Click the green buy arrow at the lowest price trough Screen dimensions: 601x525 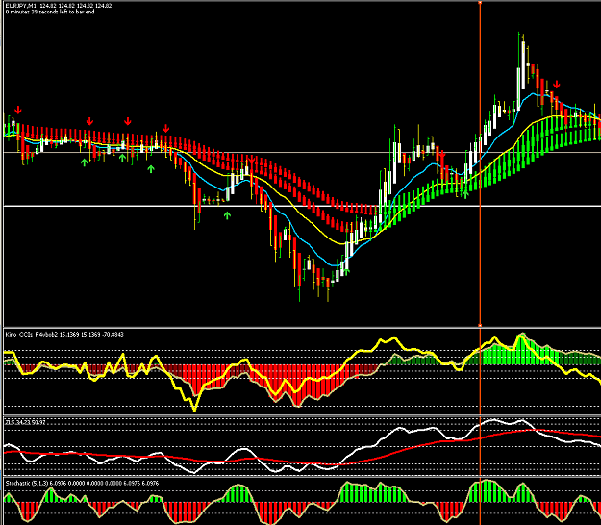(346, 272)
